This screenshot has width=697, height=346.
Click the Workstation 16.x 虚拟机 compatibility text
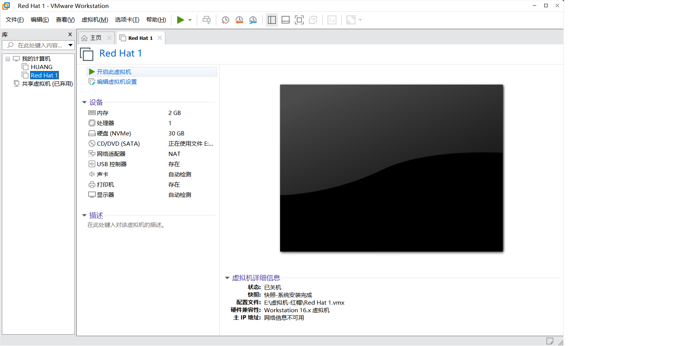pyautogui.click(x=297, y=310)
